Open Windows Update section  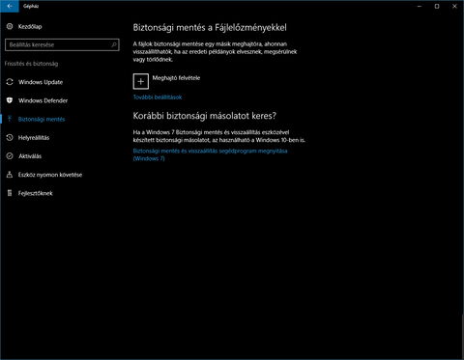(41, 82)
